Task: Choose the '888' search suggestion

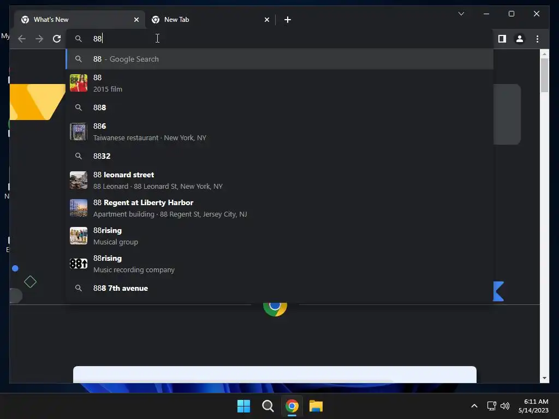Action: [x=280, y=107]
